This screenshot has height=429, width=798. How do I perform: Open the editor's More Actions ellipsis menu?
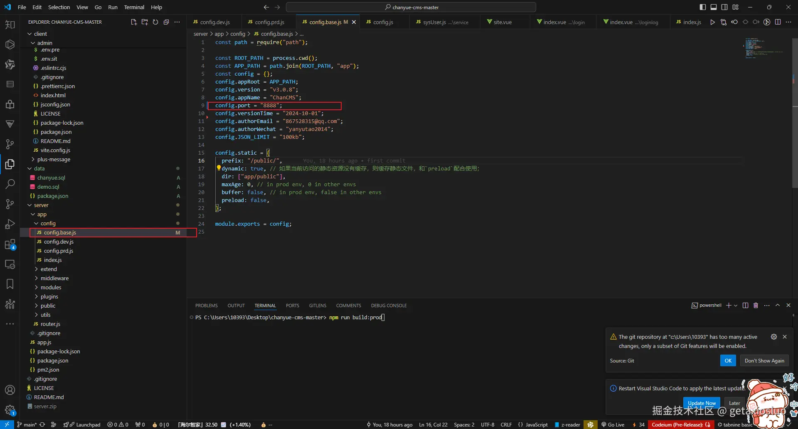pos(788,22)
